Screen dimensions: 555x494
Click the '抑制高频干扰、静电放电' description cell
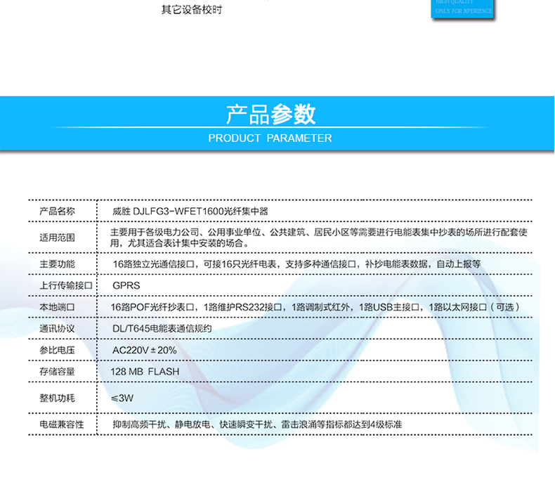coord(257,424)
